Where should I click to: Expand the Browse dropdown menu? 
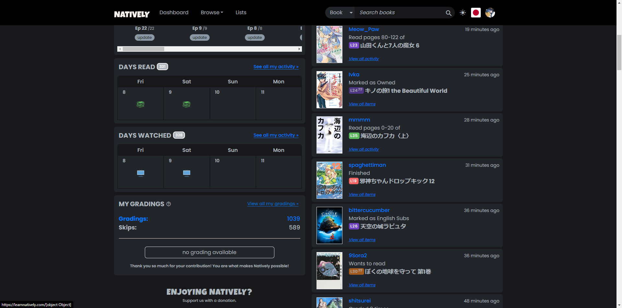(212, 13)
